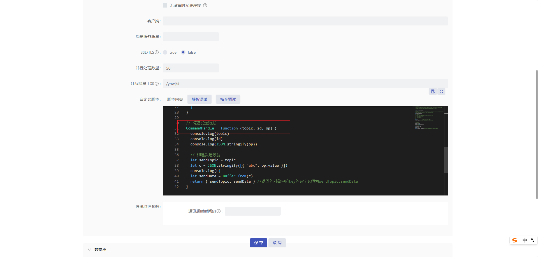Click line number 35 in gutter
This screenshot has width=538, height=257.
click(x=177, y=150)
